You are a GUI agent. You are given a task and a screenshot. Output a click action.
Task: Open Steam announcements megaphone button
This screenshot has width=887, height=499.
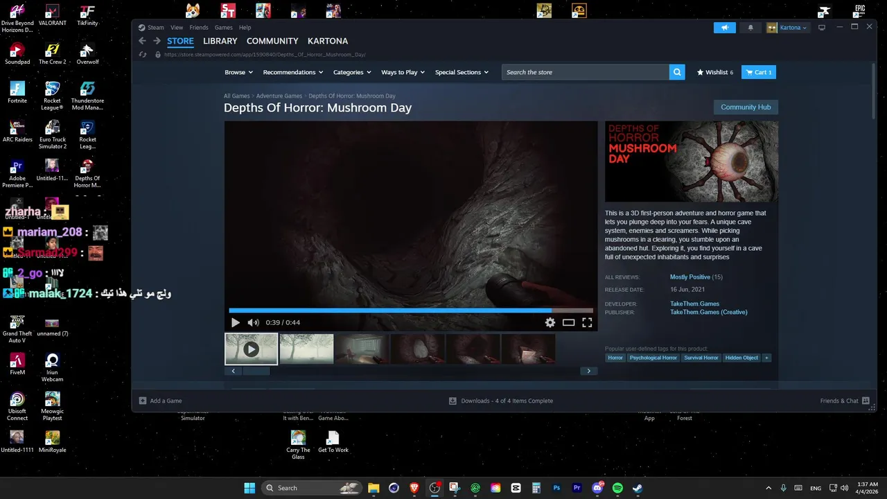(725, 28)
